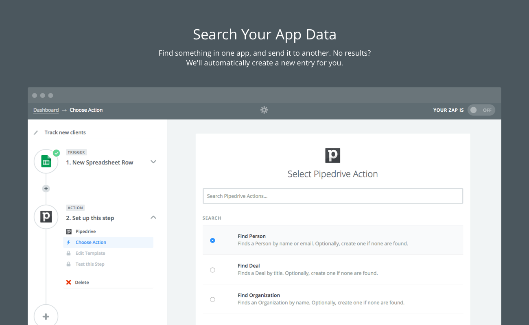Image resolution: width=529 pixels, height=325 pixels.
Task: Select the Find Deal radio button
Action: 212,270
